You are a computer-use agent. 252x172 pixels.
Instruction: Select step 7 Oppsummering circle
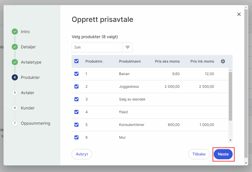tap(15, 123)
